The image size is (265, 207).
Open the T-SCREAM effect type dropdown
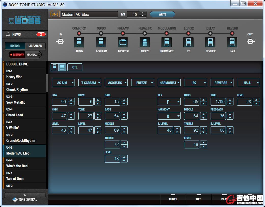click(90, 83)
